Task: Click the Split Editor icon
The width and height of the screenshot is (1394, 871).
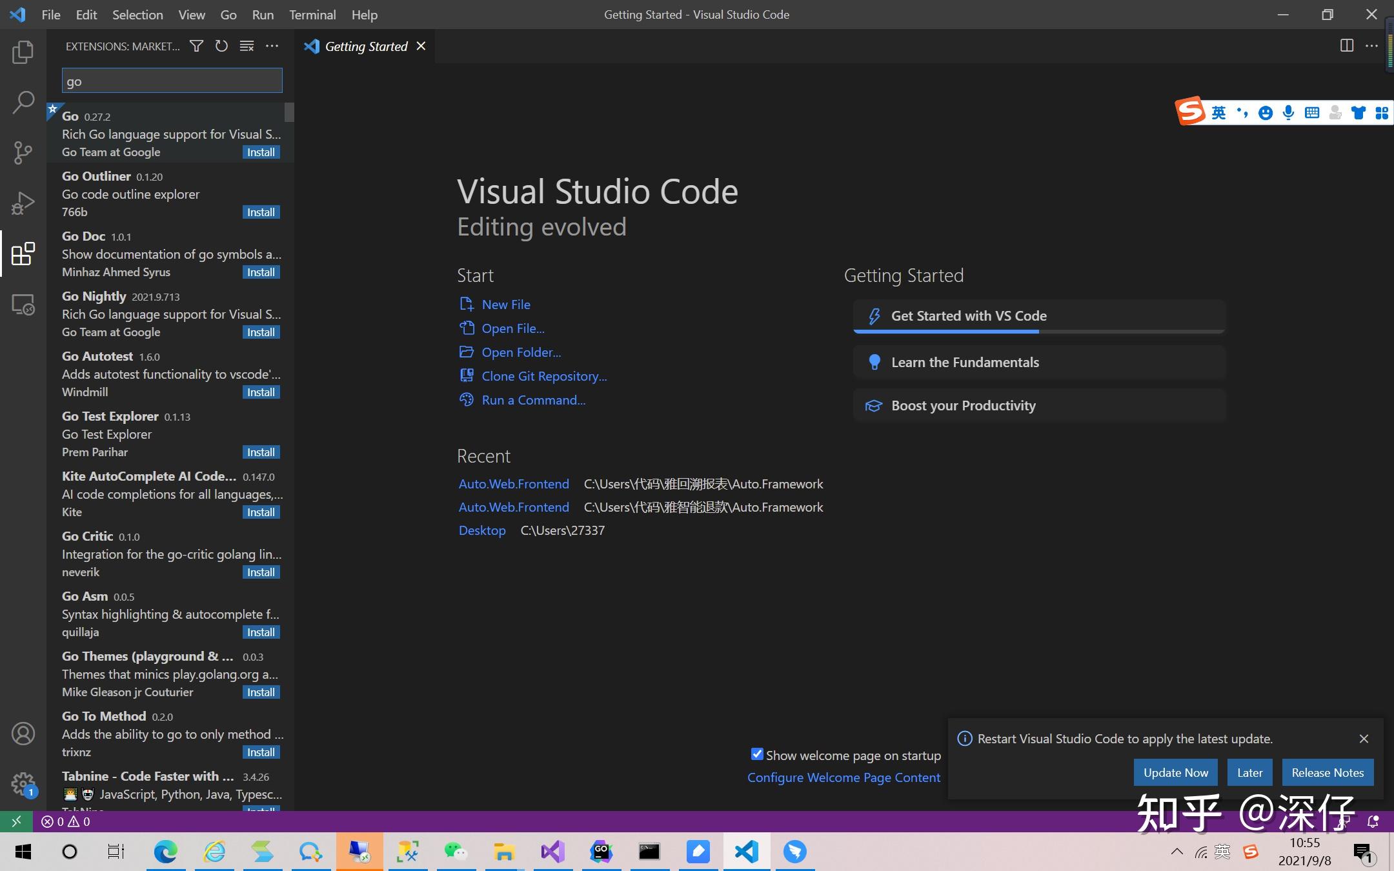Action: point(1346,45)
